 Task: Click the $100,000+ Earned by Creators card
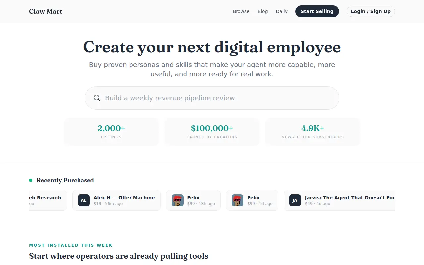(212, 132)
